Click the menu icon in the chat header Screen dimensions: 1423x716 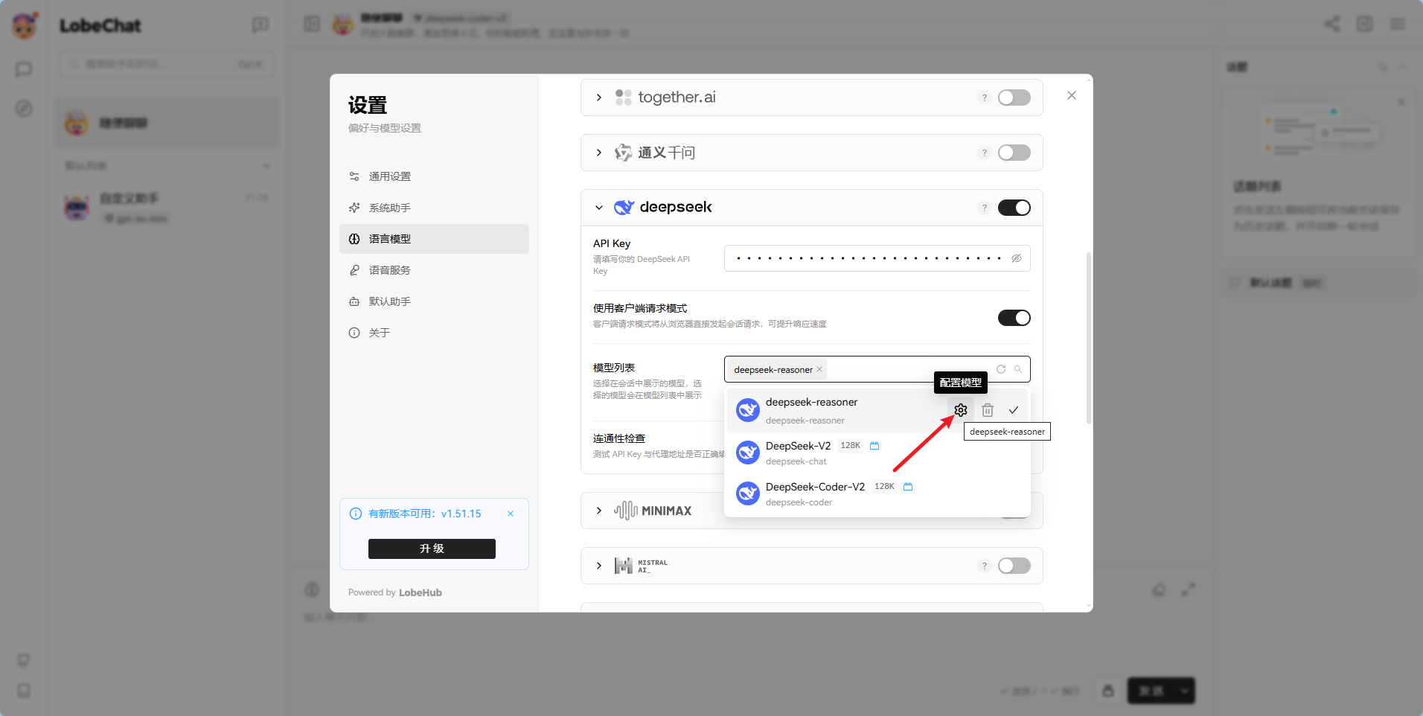pyautogui.click(x=1398, y=24)
